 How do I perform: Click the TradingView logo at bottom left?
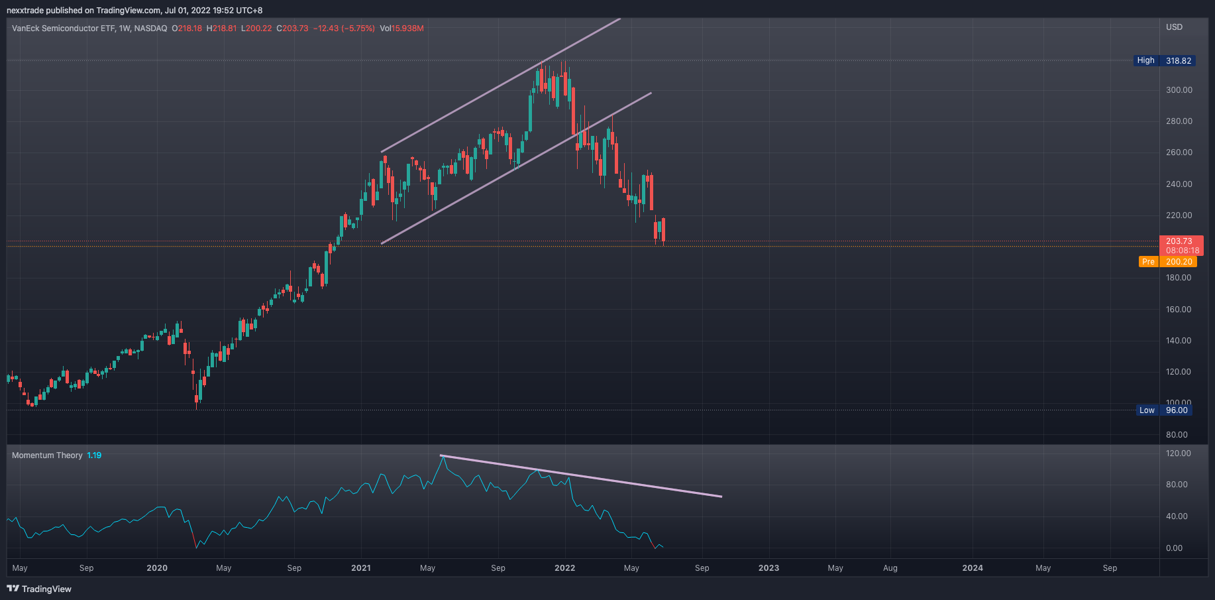point(39,589)
